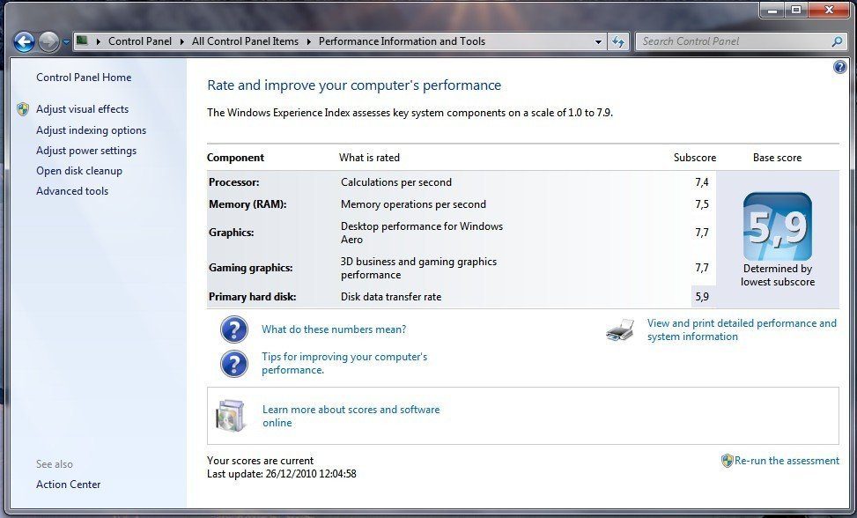Click question icon beside What do these numbers mean
Image resolution: width=857 pixels, height=518 pixels.
(234, 329)
